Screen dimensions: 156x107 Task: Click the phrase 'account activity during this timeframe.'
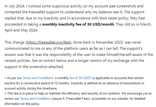pyautogui.click(x=31, y=88)
